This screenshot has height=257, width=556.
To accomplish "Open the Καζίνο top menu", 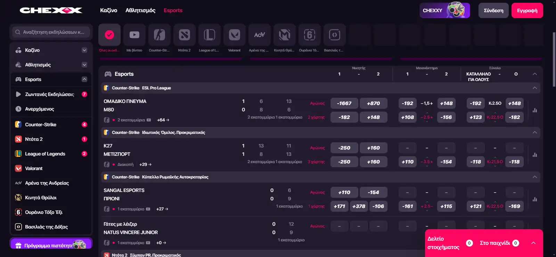I will pyautogui.click(x=109, y=10).
